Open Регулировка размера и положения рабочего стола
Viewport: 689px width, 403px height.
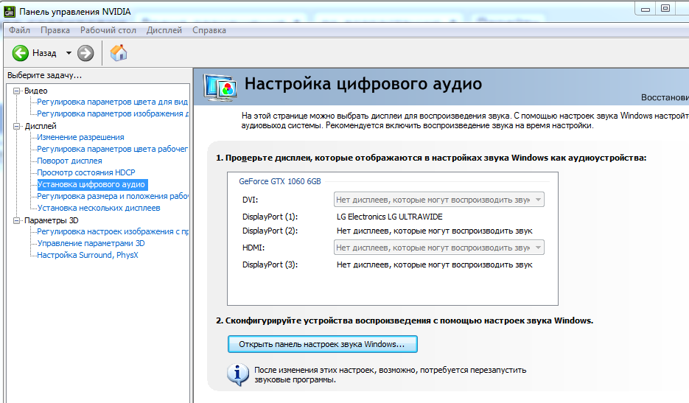tap(113, 197)
